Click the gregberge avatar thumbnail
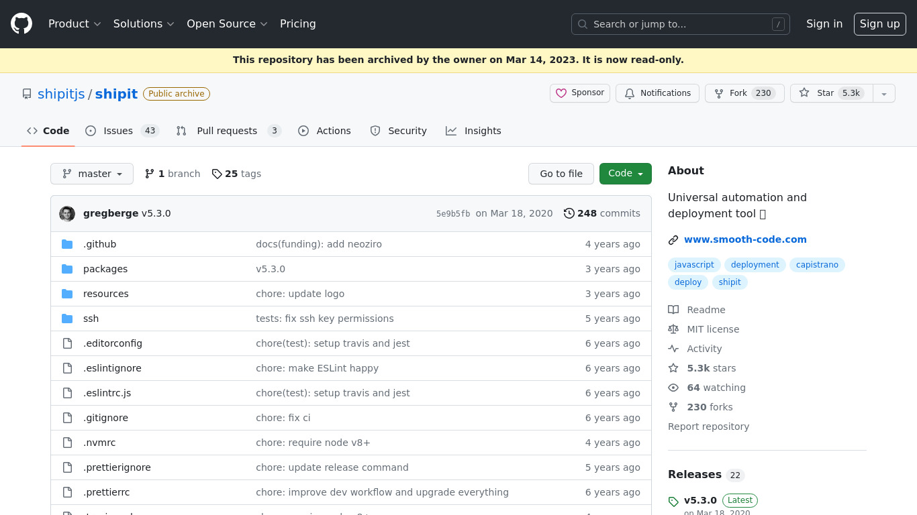Screen dimensions: 917x515 (67, 213)
